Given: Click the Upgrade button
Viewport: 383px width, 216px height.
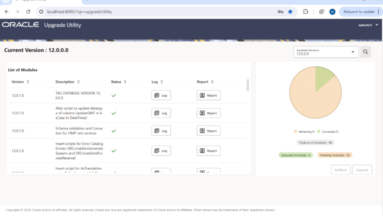Looking at the screenshot, I should pos(362,170).
